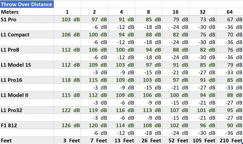Select the "Throw Over Distance" title cell

point(27,4)
